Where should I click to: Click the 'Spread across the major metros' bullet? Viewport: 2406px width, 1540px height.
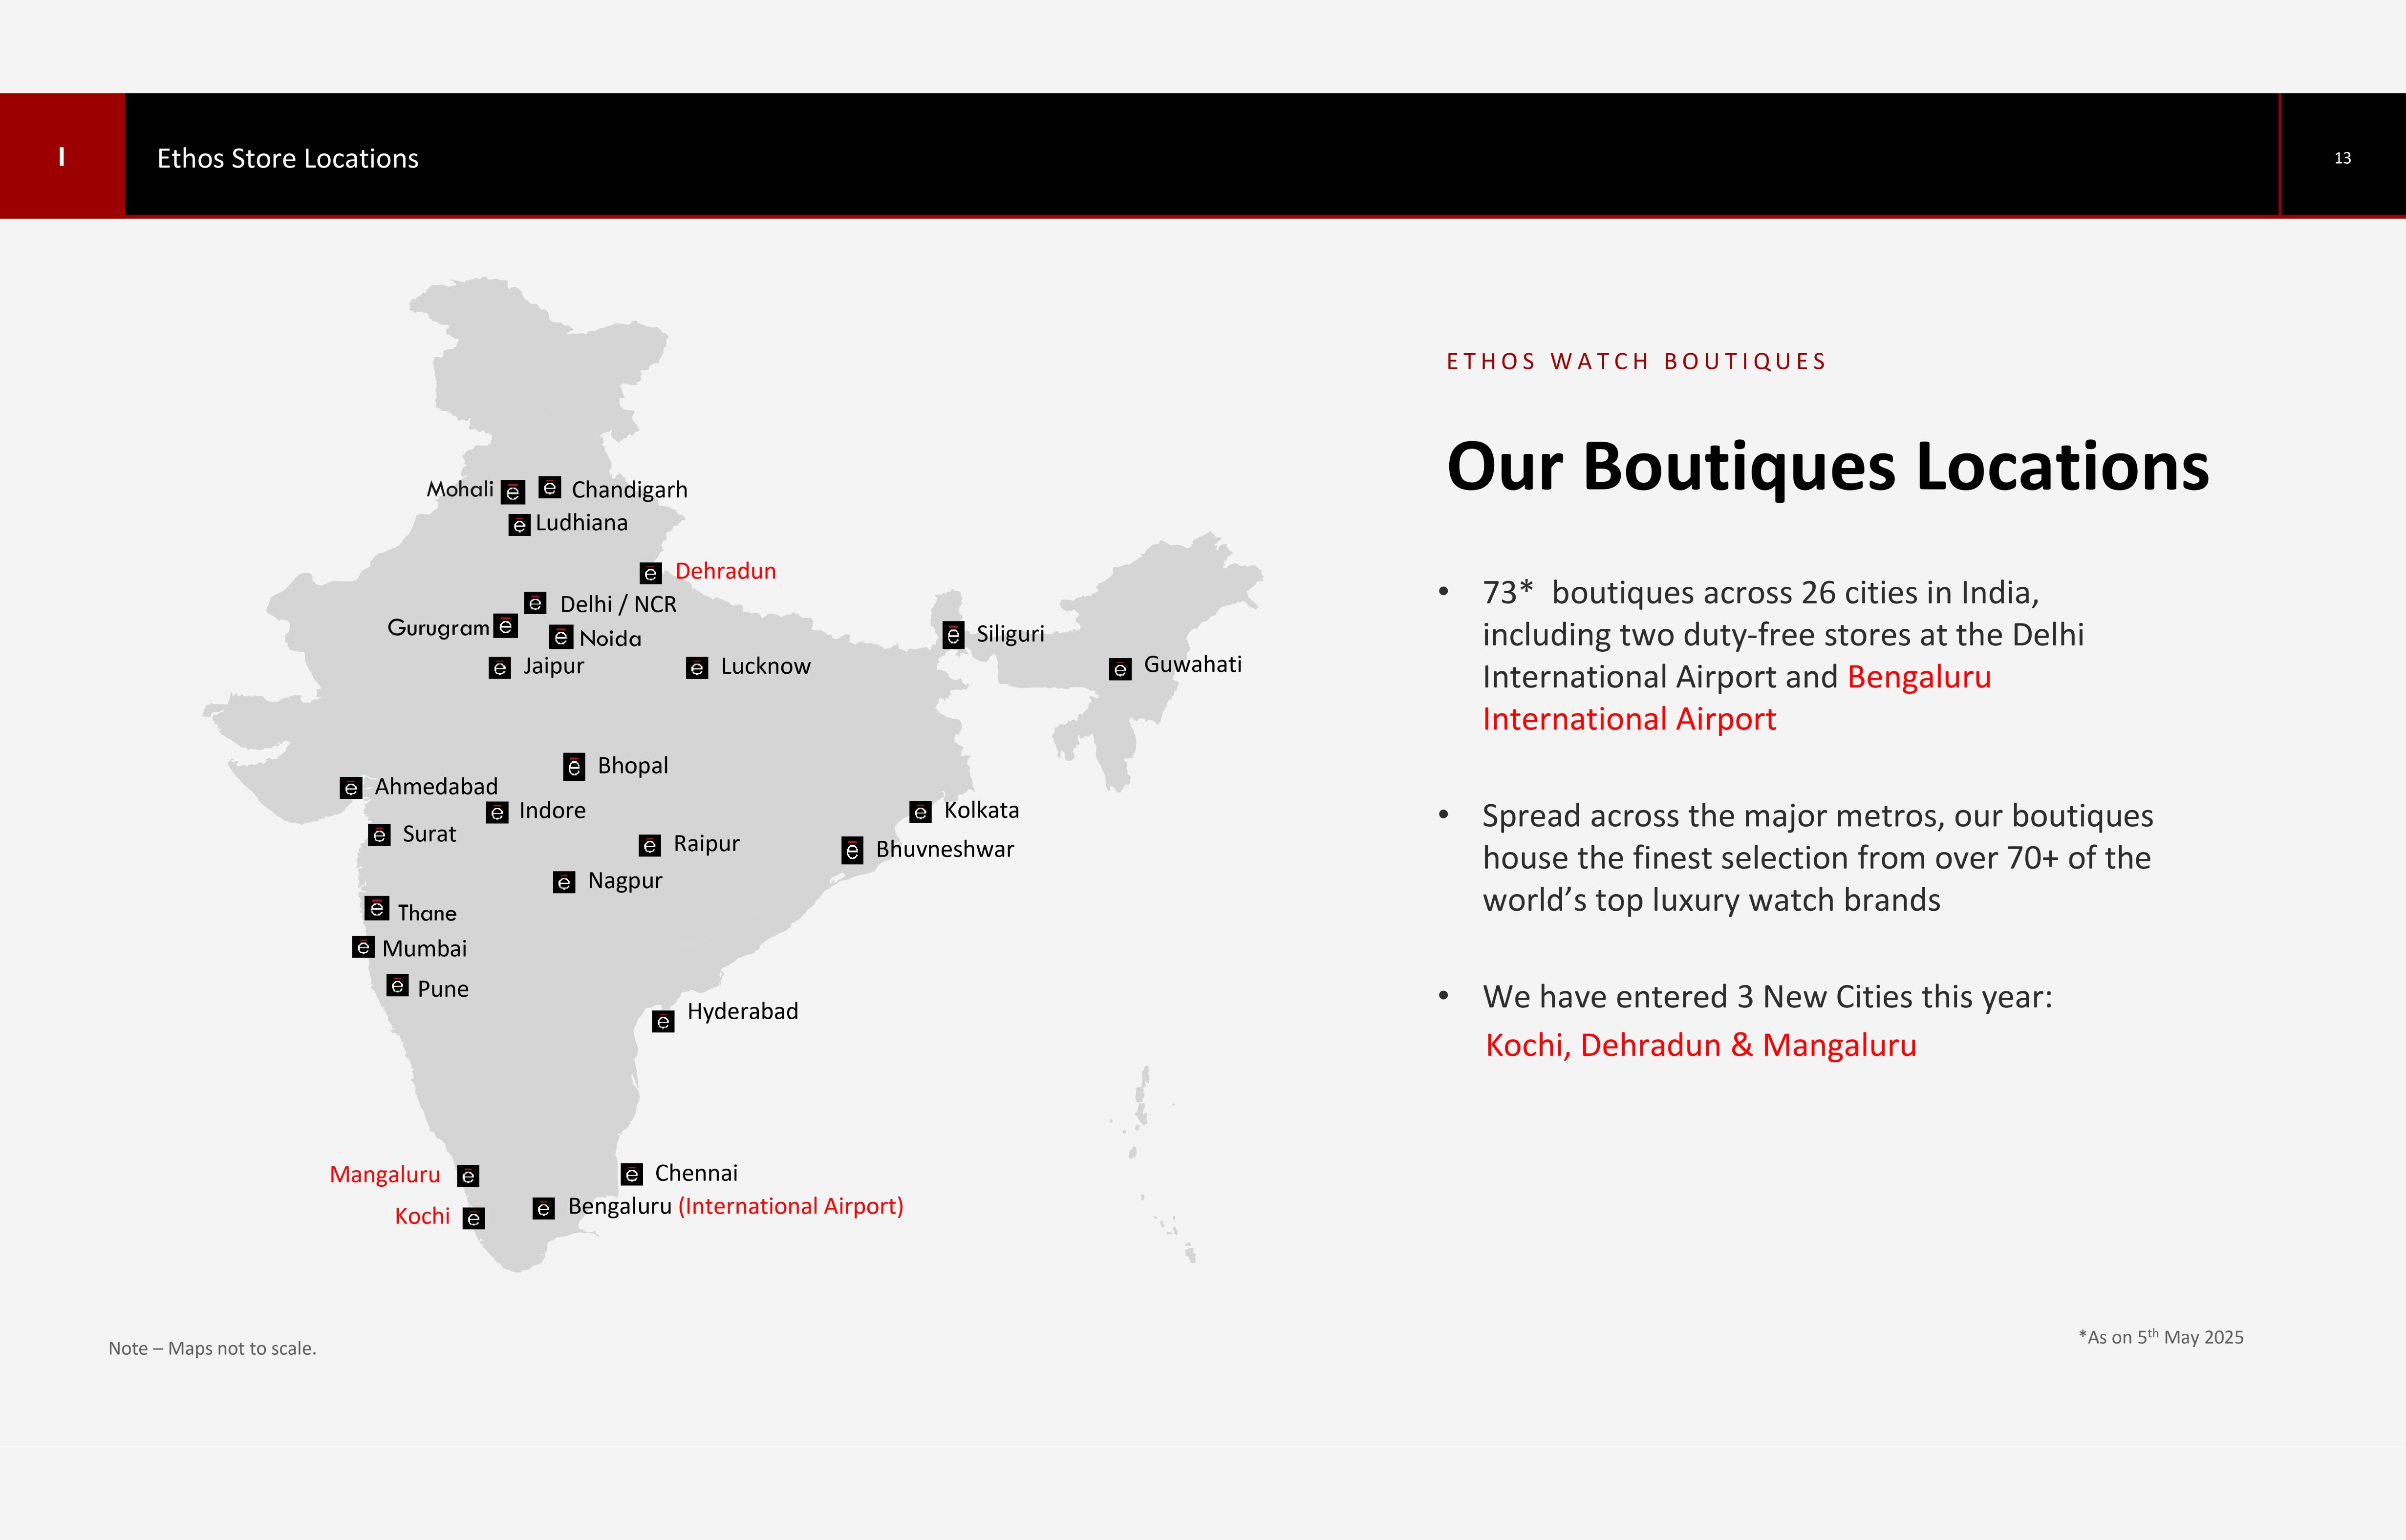(1817, 858)
